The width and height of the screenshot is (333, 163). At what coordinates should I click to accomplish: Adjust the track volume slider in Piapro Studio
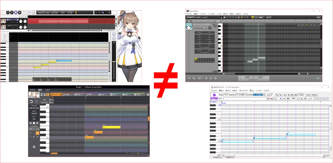(x=204, y=28)
